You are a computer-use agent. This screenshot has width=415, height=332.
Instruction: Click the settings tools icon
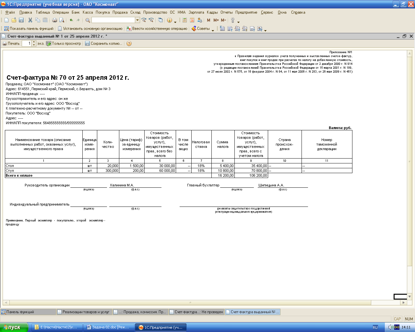pyautogui.click(x=233, y=20)
